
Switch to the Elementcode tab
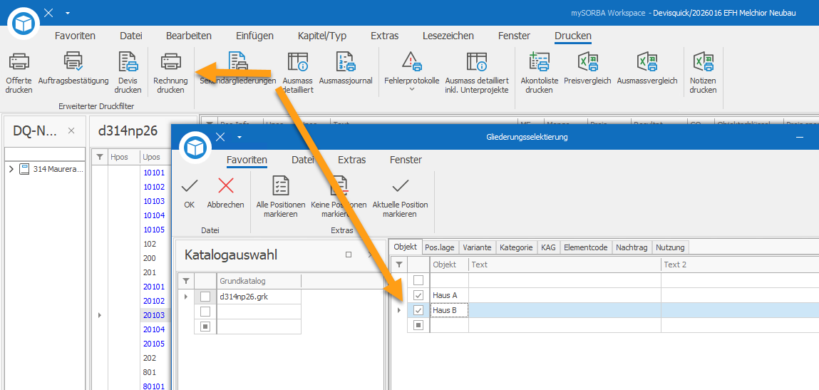[x=585, y=247]
